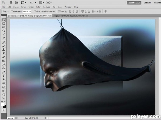161x120 pixels.
Task: Click Align Top Edges icon
Action: coord(59,11)
